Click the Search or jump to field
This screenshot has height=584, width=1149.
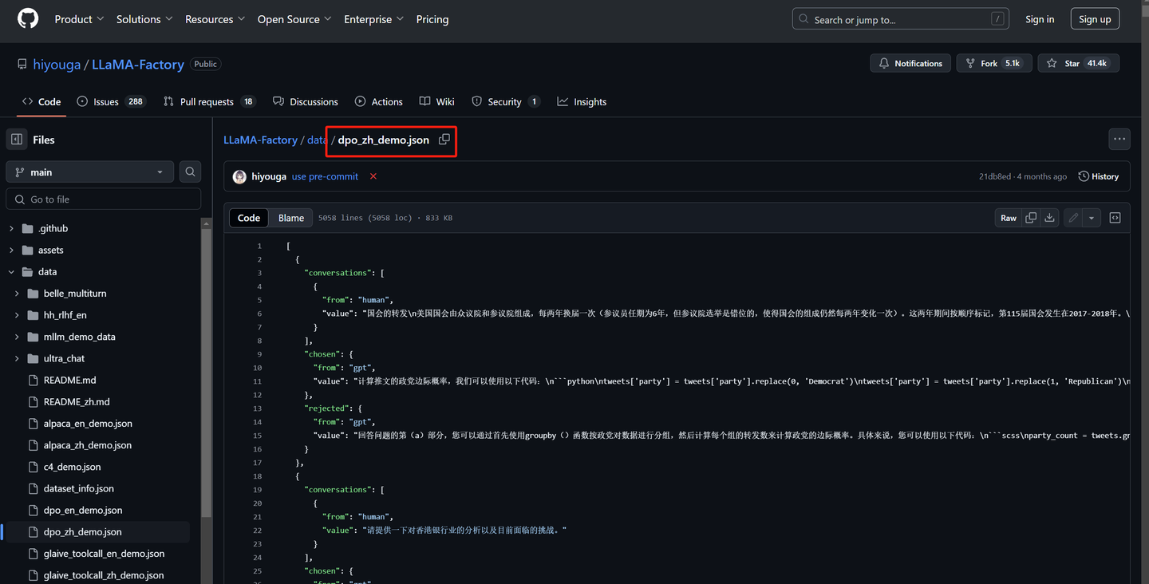[900, 19]
